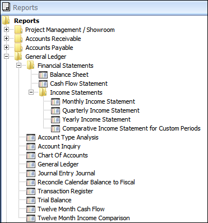Open the Journal Entry Journal report
This screenshot has height=223, width=208.
(66, 174)
